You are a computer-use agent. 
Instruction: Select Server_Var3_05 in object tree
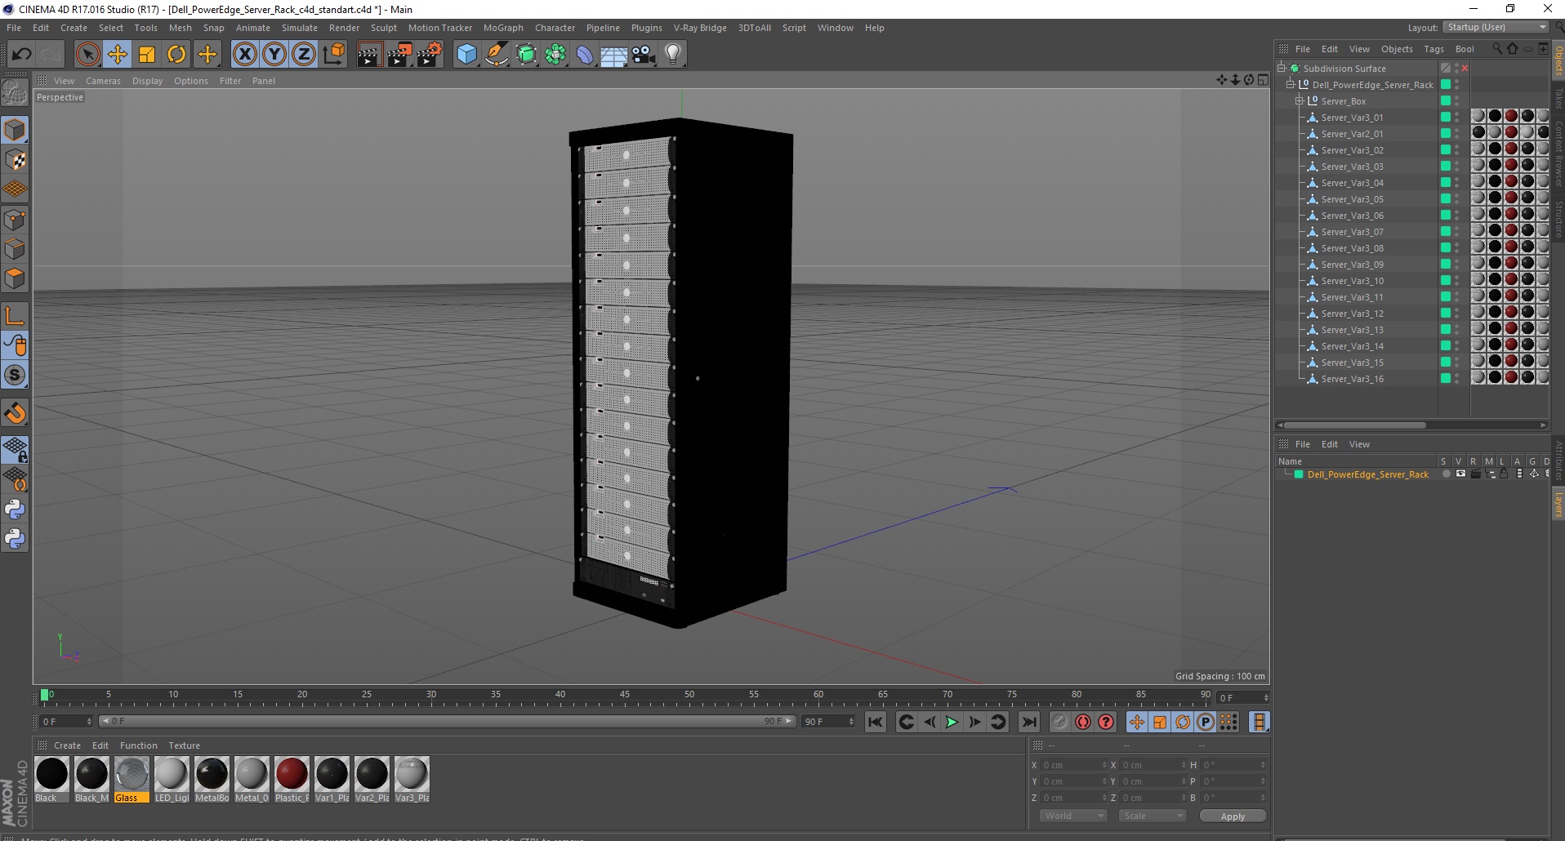tap(1352, 199)
